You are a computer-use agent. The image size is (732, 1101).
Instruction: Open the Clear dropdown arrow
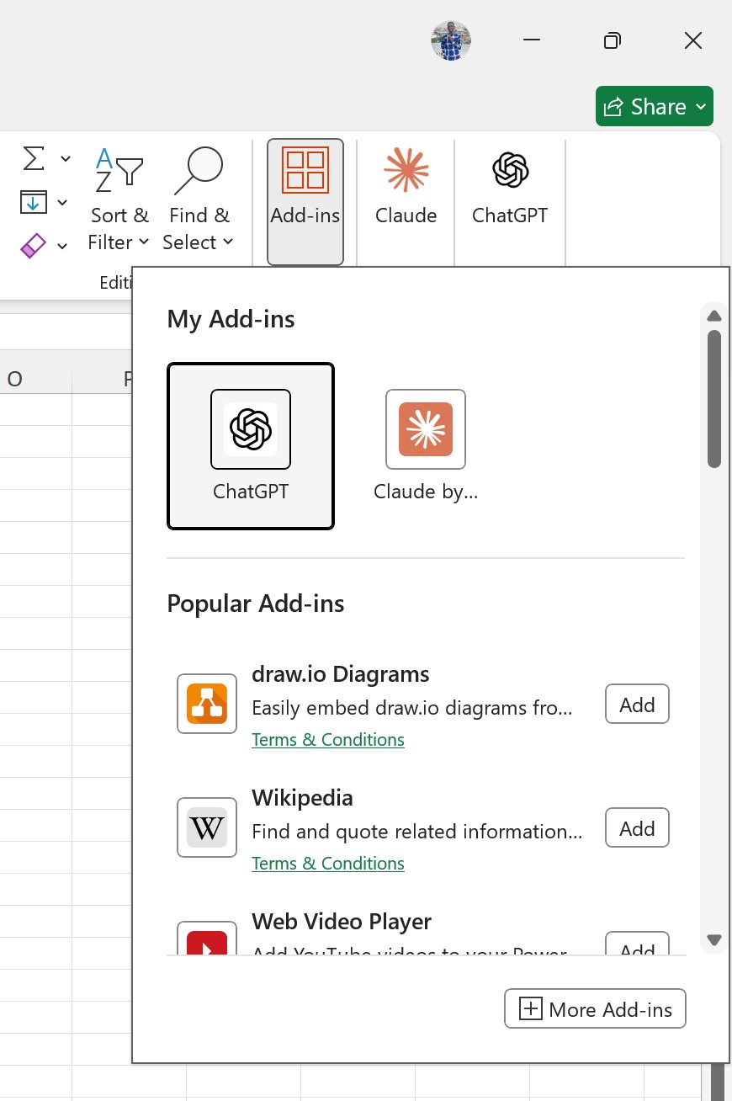tap(62, 246)
